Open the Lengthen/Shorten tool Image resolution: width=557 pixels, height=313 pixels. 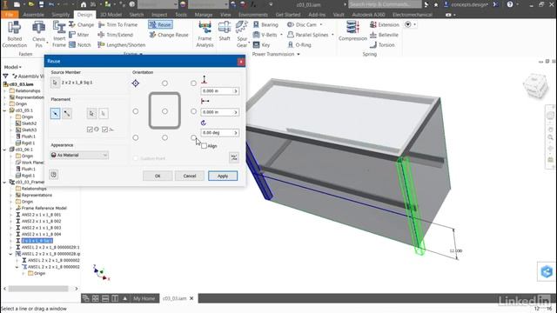pos(122,44)
